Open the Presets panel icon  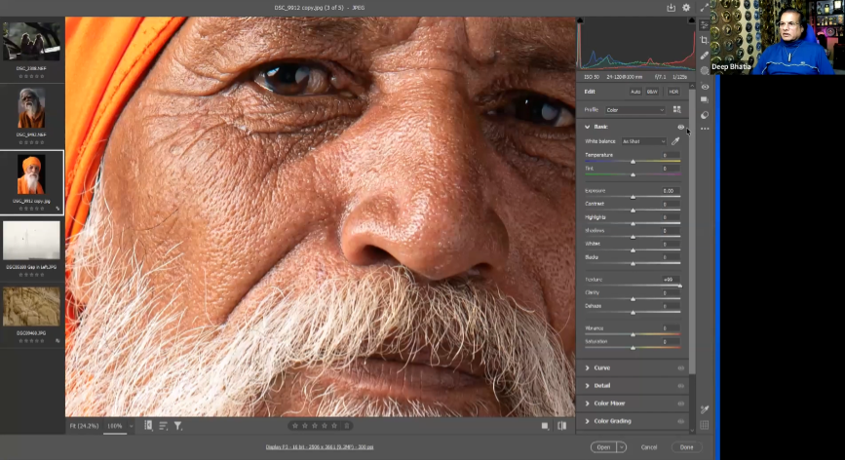click(705, 115)
